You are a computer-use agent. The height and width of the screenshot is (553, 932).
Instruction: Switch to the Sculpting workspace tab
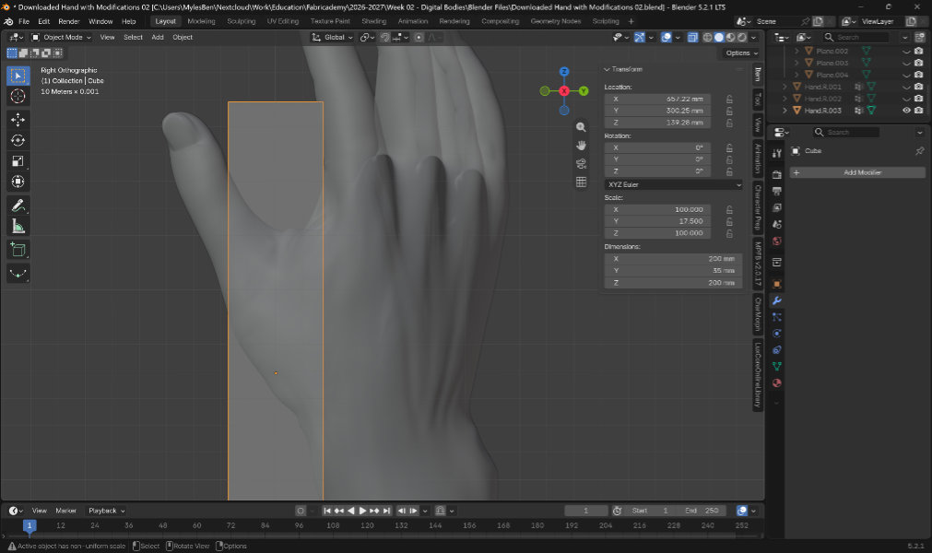pyautogui.click(x=242, y=21)
